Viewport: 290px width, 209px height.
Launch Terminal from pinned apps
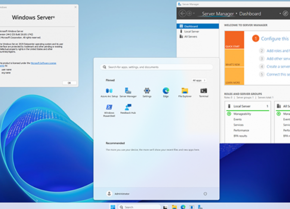tap(203, 93)
